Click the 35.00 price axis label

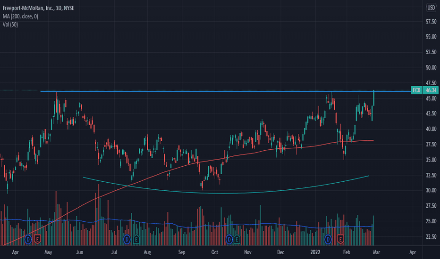[x=431, y=160]
